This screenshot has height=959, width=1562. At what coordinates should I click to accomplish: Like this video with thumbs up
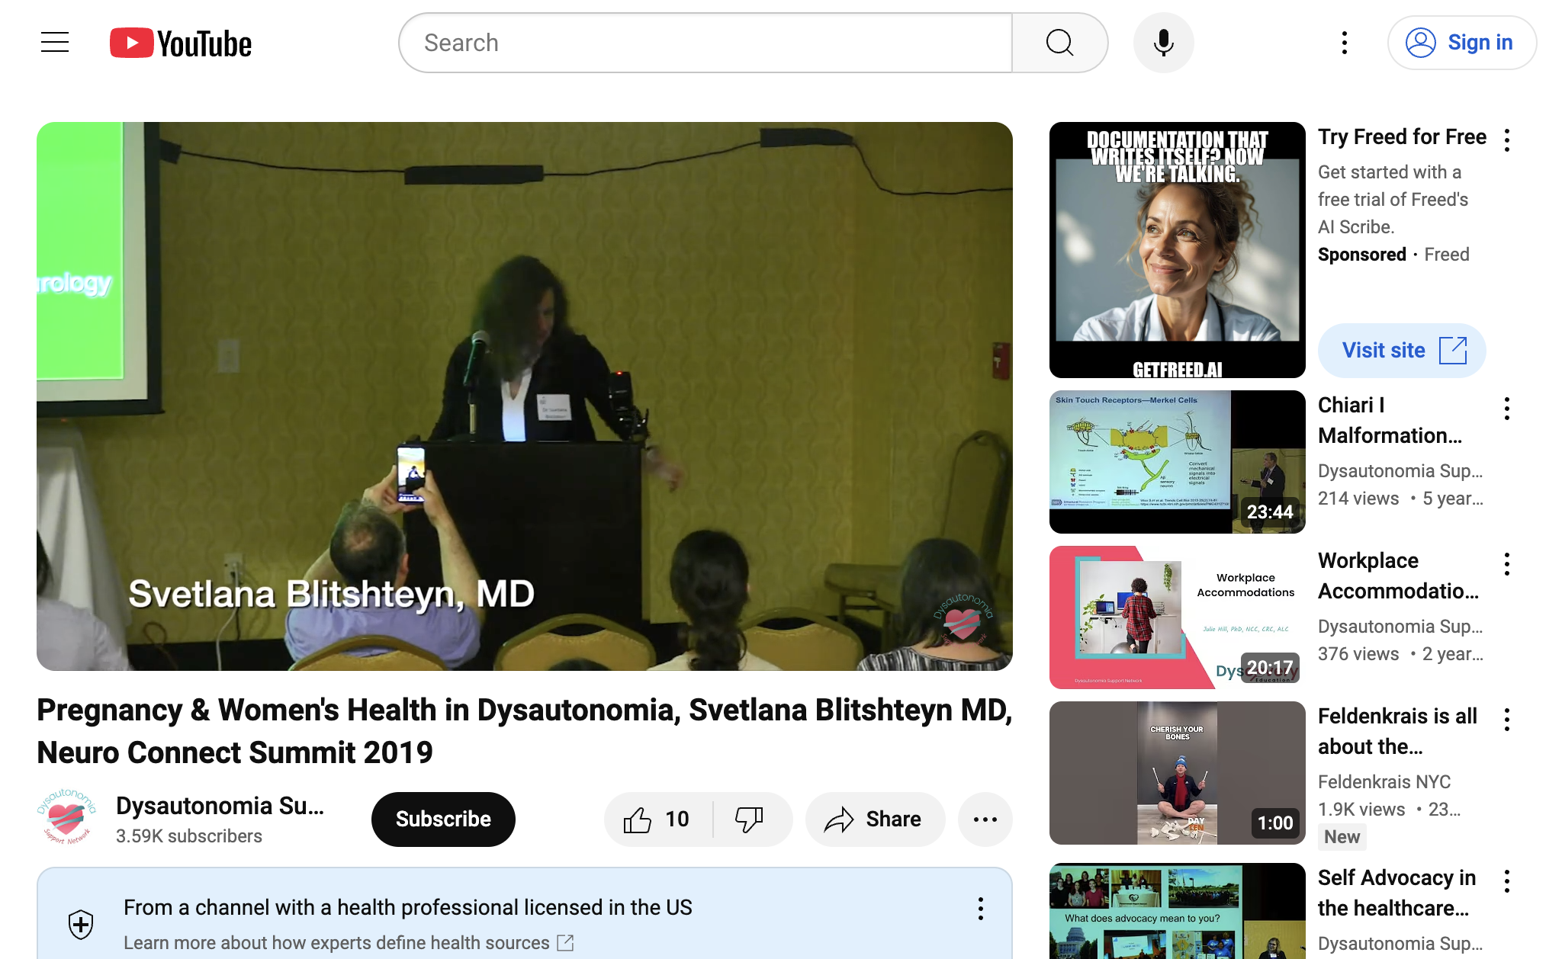click(x=657, y=819)
